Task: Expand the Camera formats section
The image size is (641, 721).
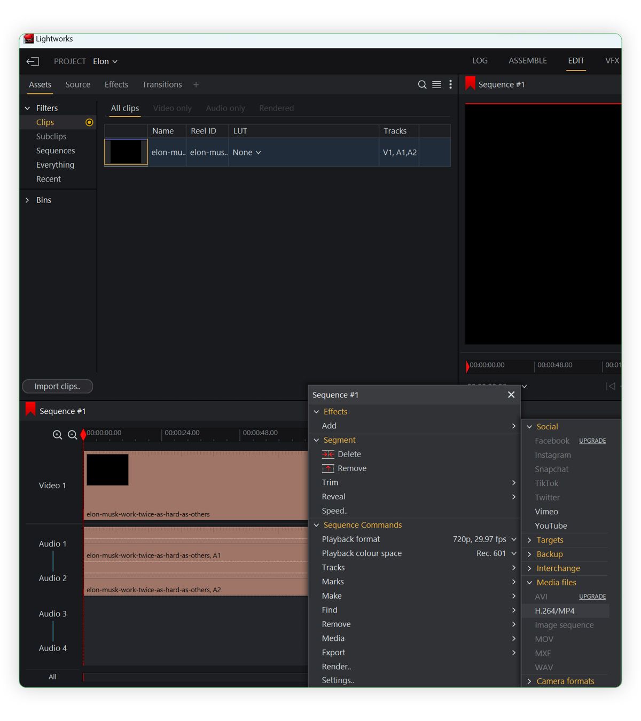Action: point(529,681)
